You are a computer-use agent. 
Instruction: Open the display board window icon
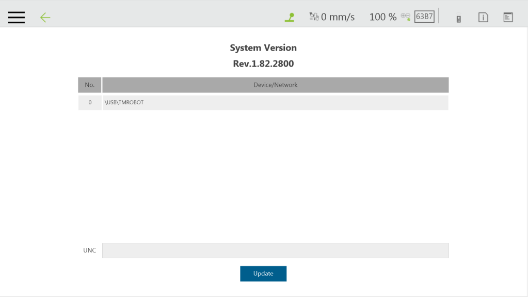[x=508, y=17]
